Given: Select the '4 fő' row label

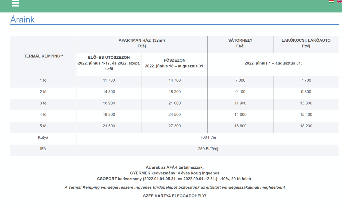Looking at the screenshot, I should click(x=43, y=115).
